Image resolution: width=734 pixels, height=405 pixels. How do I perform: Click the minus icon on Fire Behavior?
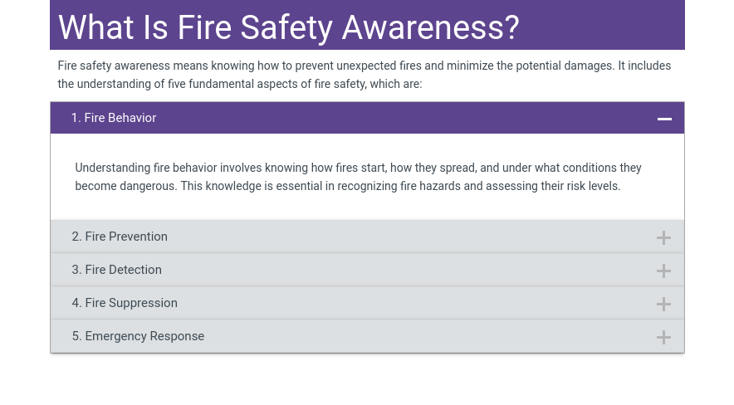(x=664, y=119)
